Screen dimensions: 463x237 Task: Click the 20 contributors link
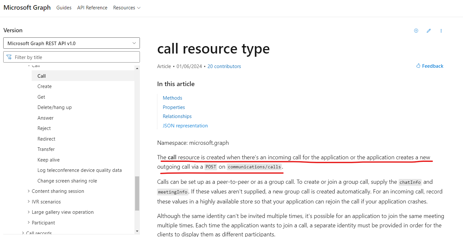[224, 66]
